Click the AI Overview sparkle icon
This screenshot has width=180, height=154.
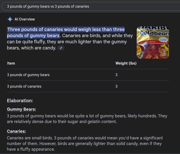pyautogui.click(x=10, y=19)
